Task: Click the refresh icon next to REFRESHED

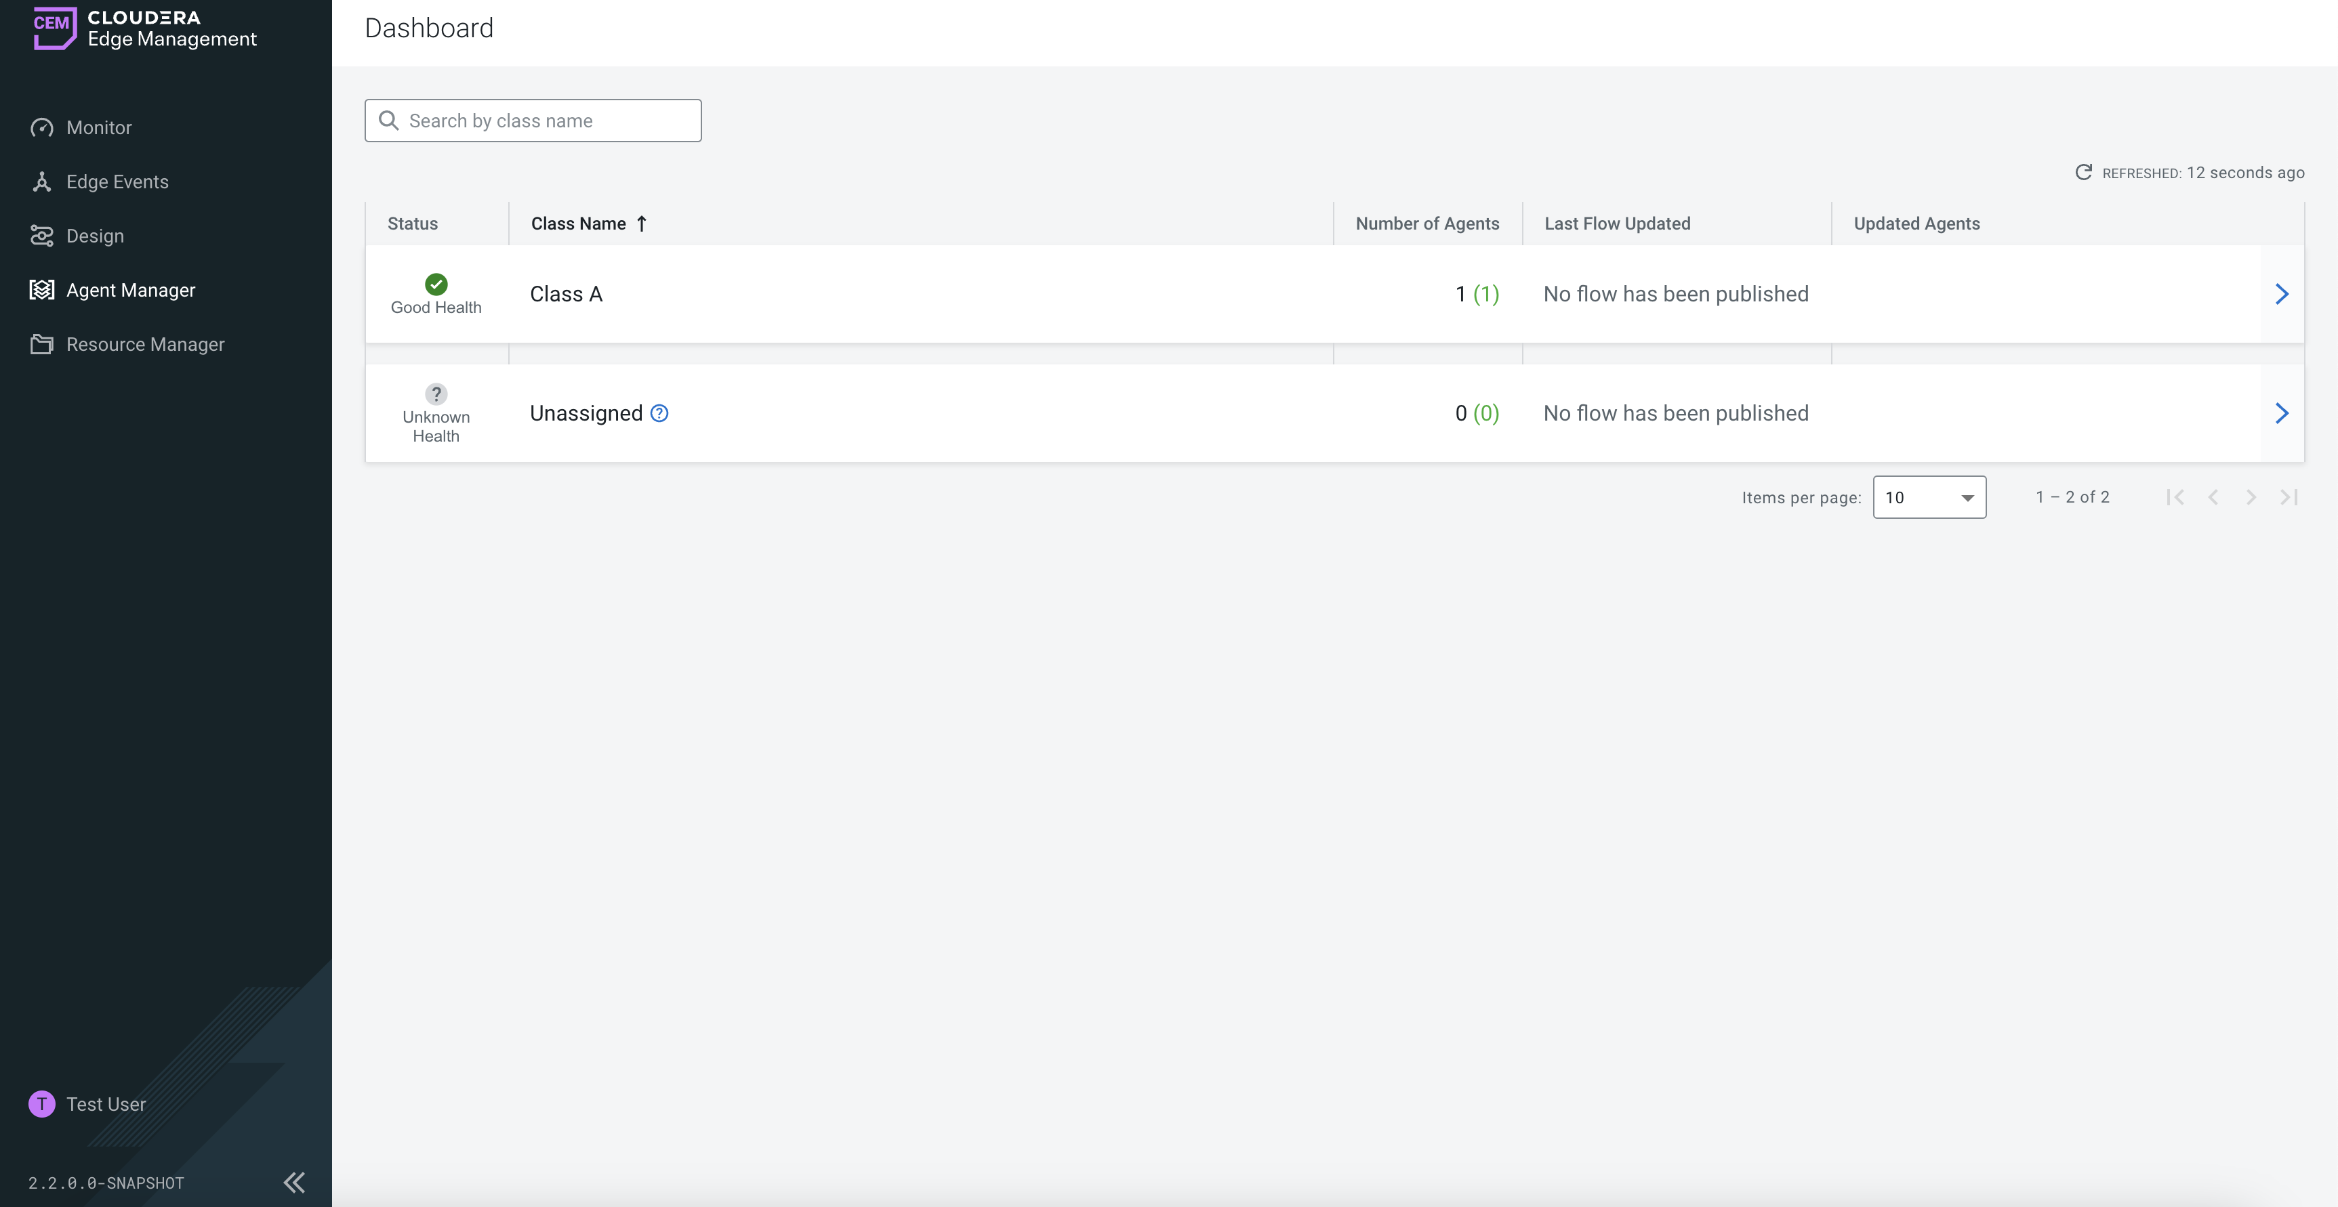Action: 2084,172
